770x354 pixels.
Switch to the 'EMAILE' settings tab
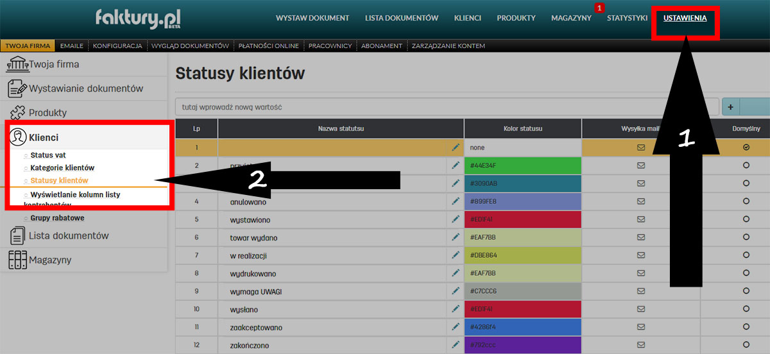point(71,46)
